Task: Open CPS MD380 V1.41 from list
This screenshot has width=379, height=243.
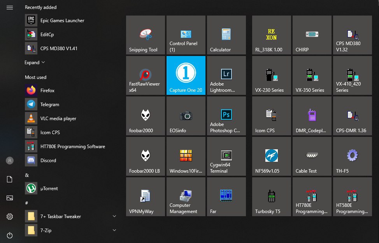Action: coord(72,49)
